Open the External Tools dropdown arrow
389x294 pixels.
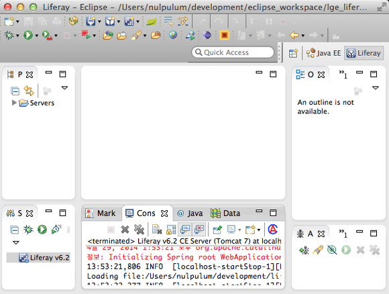coord(56,36)
